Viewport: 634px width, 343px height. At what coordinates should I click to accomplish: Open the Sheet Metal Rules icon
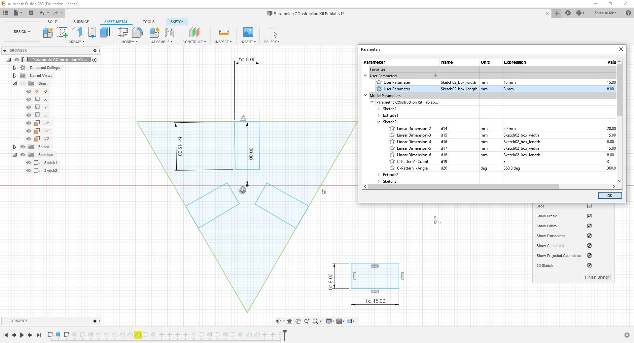pos(123,32)
